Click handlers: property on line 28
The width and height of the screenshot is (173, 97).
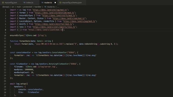click(19, 86)
